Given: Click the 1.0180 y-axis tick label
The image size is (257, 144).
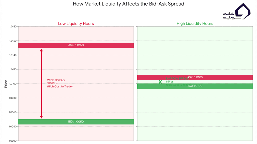Looking at the screenshot, I should pyautogui.click(x=13, y=26).
